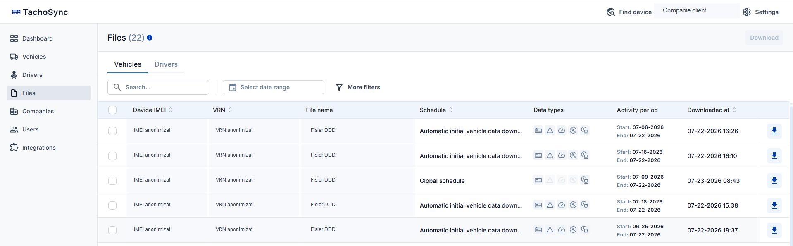This screenshot has height=246, width=793.
Task: Open Dashboard in the sidebar
Action: click(49, 38)
